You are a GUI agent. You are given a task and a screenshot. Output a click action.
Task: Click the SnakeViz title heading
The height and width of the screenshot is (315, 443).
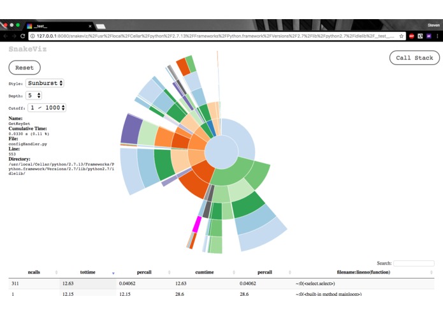27,49
